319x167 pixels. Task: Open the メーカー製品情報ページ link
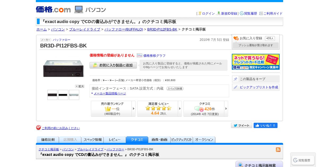[x=110, y=93]
